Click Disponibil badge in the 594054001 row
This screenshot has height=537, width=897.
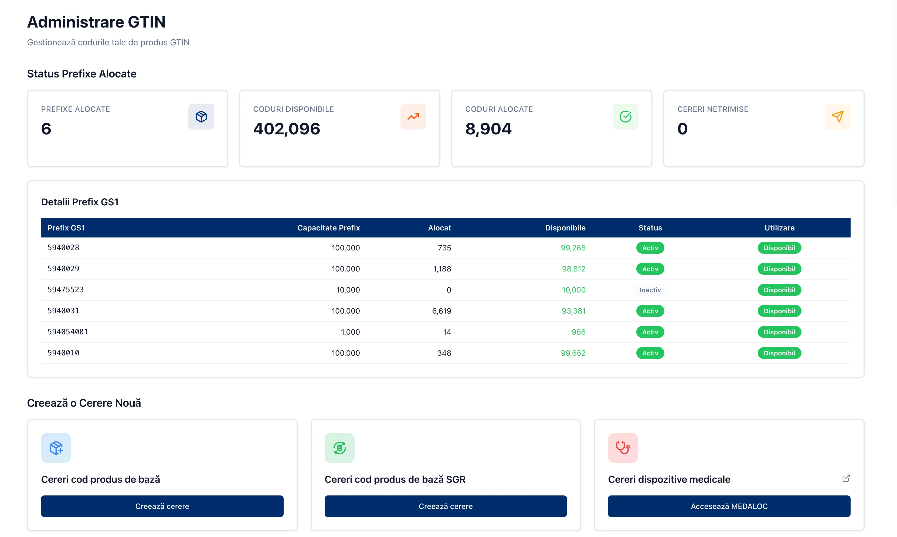[x=779, y=332]
